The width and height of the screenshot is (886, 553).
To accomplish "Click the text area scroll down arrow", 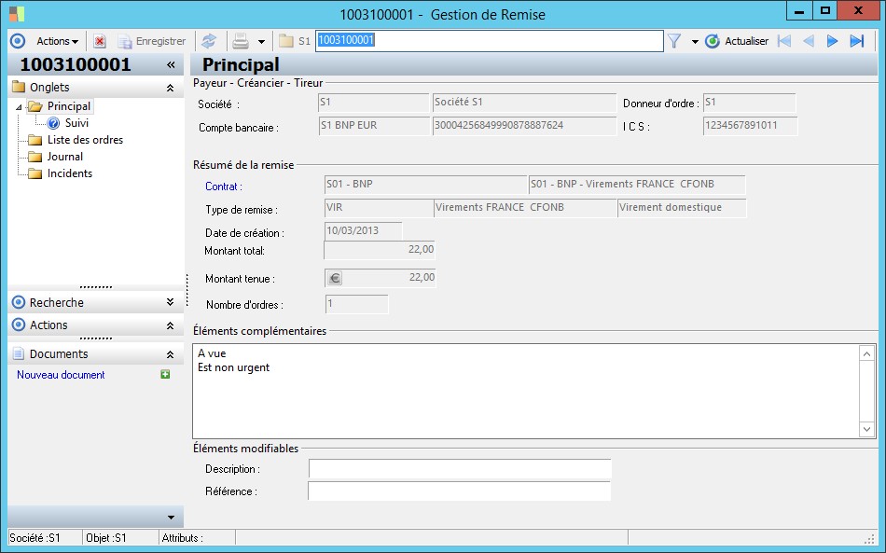I will point(866,429).
